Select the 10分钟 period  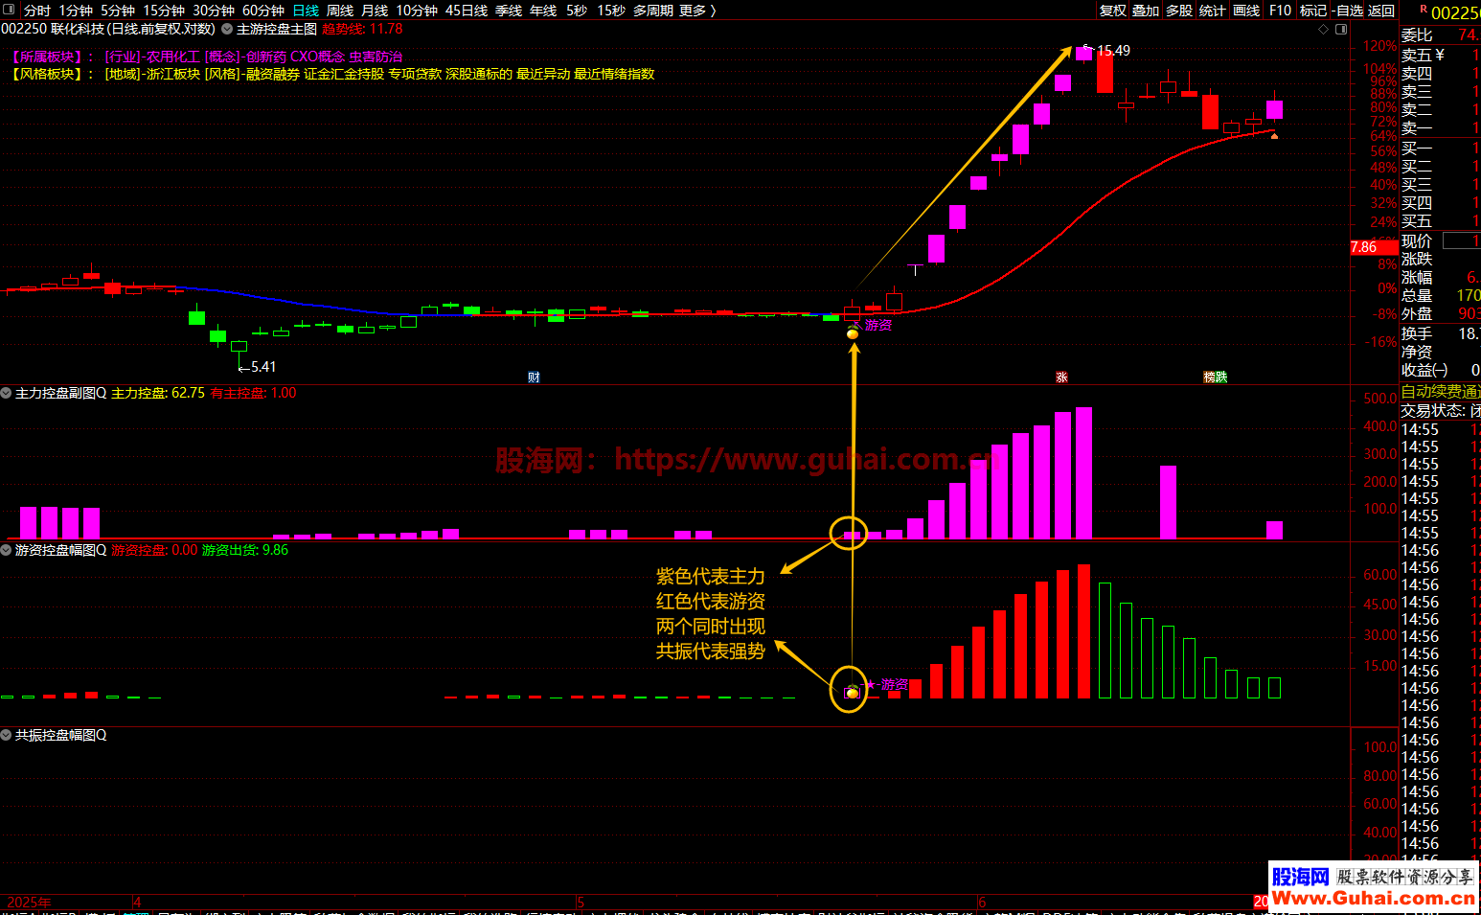417,11
